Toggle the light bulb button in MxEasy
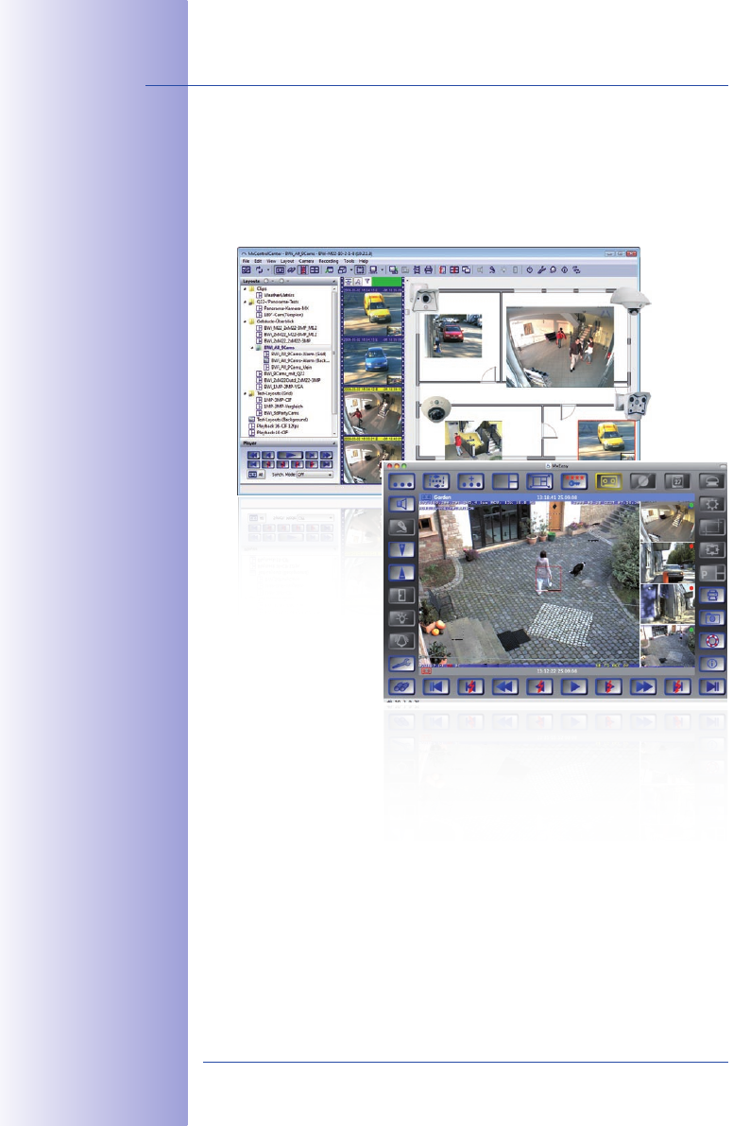 pos(401,618)
